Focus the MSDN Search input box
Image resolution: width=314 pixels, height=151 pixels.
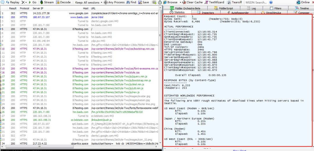point(256,2)
